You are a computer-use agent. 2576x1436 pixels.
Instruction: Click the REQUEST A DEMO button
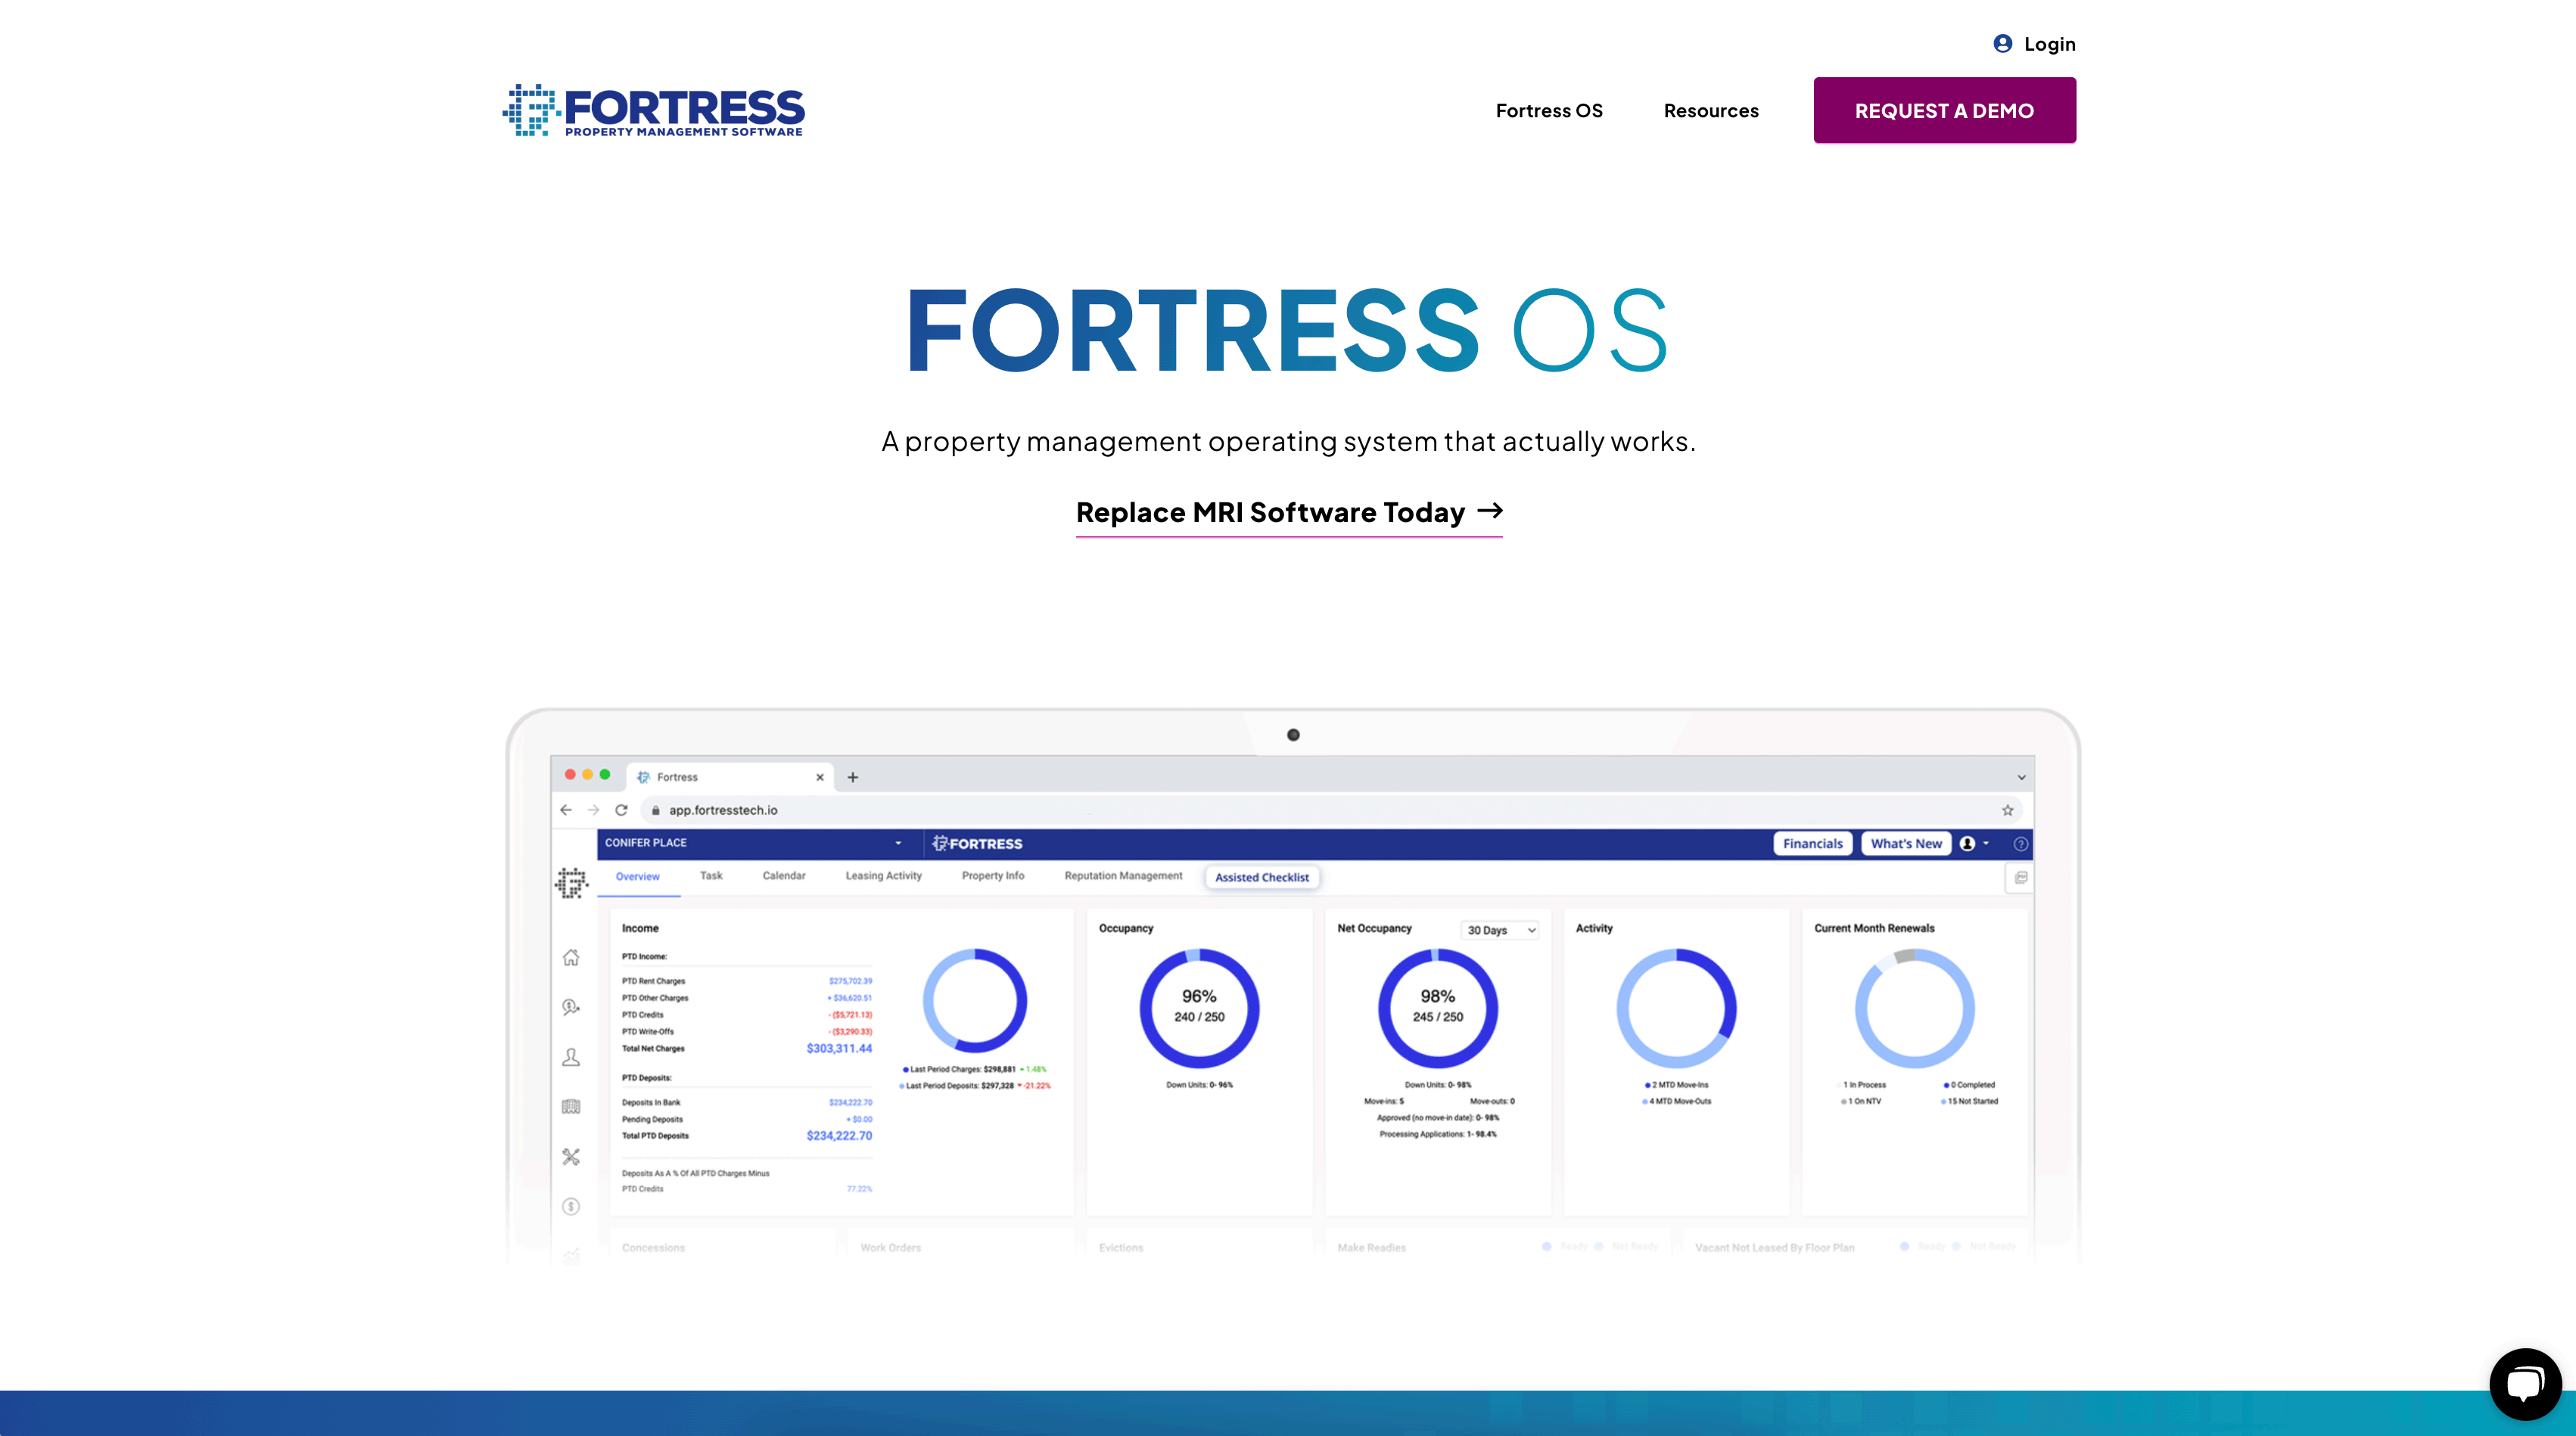[x=1944, y=110]
